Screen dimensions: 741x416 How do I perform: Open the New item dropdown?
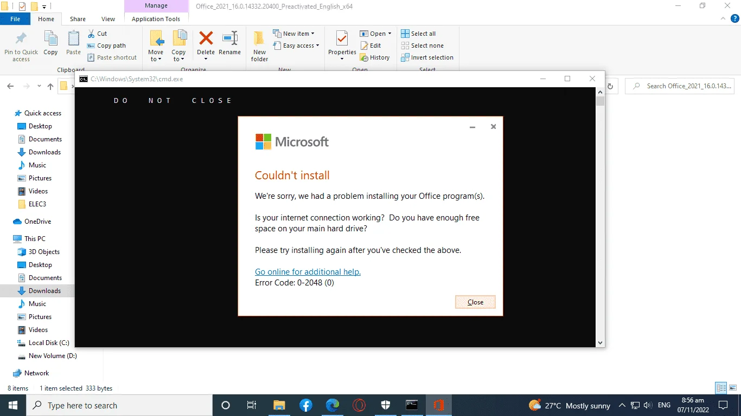pyautogui.click(x=293, y=34)
